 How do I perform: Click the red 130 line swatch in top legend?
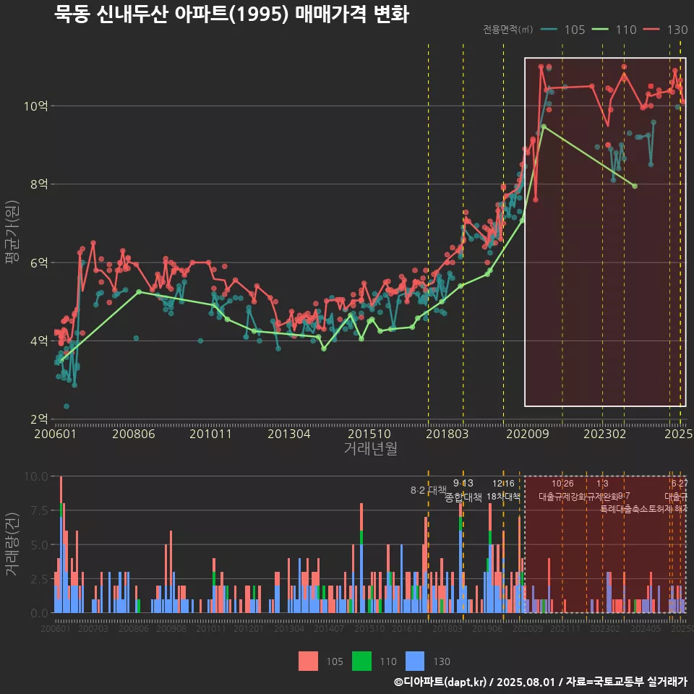pos(651,29)
